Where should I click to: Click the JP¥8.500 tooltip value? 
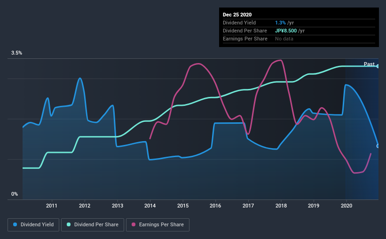point(286,31)
